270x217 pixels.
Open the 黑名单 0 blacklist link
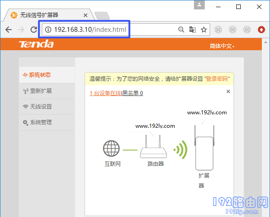pos(133,93)
